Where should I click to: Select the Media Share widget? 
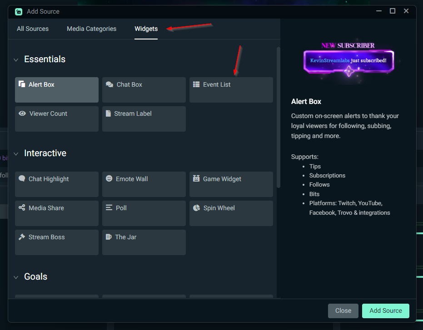(56, 213)
